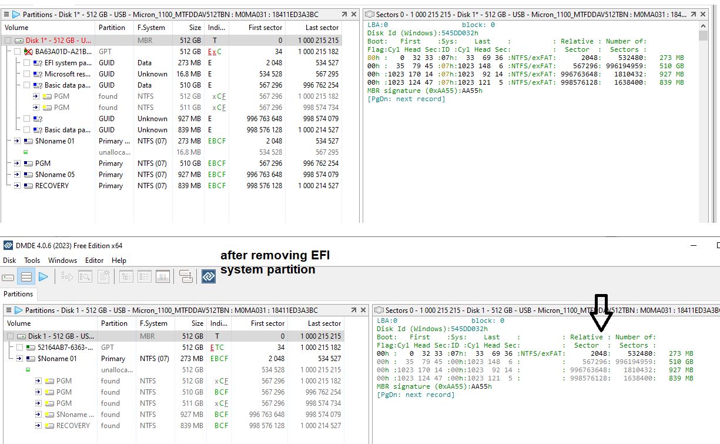Image resolution: width=720 pixels, height=444 pixels.
Task: Expand found RECOVERY 839 MB in Disk 1 panel
Action: pos(38,426)
